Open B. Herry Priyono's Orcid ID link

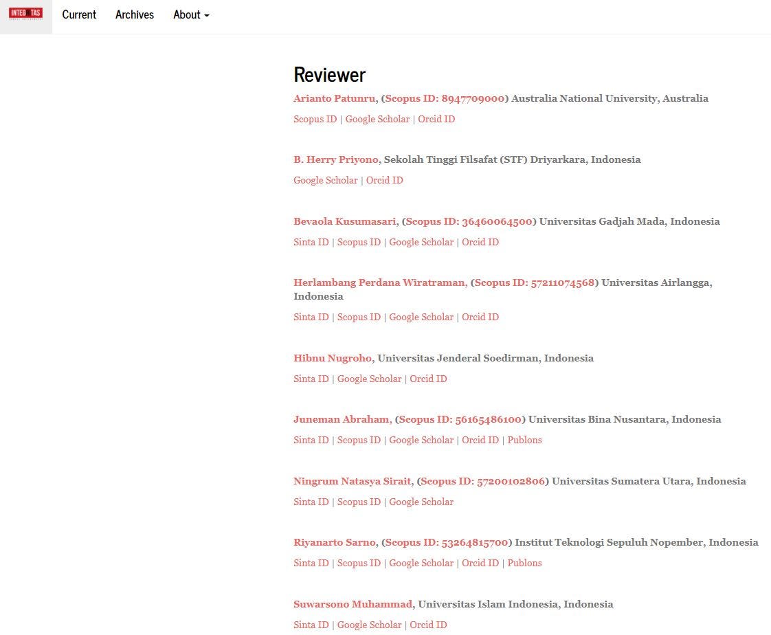[385, 181]
